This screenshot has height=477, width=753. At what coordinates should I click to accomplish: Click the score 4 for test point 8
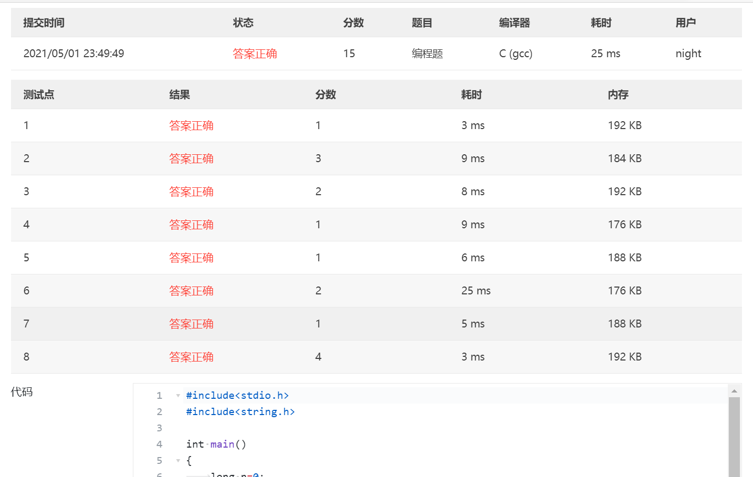point(318,357)
